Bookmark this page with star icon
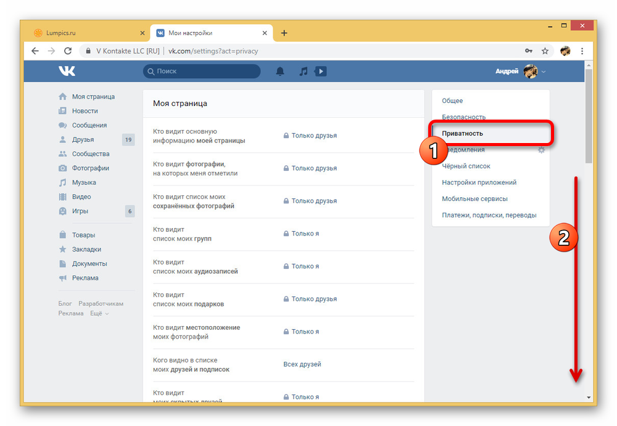This screenshot has width=617, height=426. [x=545, y=51]
